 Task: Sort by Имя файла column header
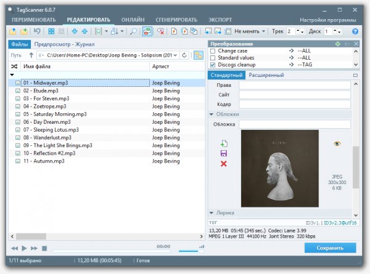[85, 66]
